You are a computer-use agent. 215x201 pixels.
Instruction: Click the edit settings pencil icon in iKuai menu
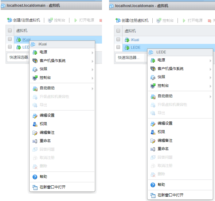click(x=35, y=116)
